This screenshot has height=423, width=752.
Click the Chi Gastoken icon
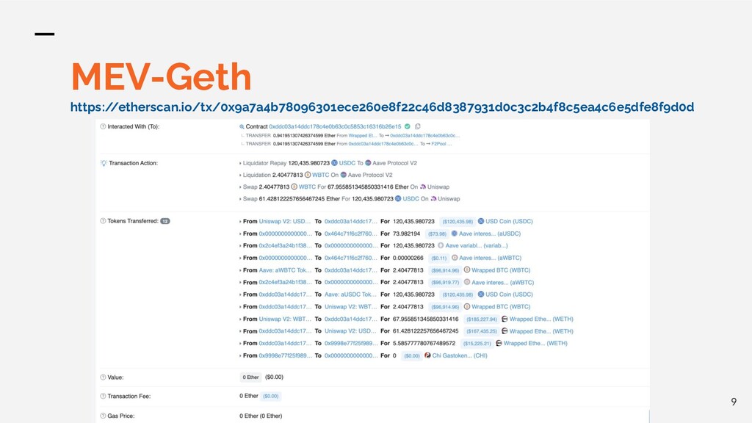[x=427, y=355]
